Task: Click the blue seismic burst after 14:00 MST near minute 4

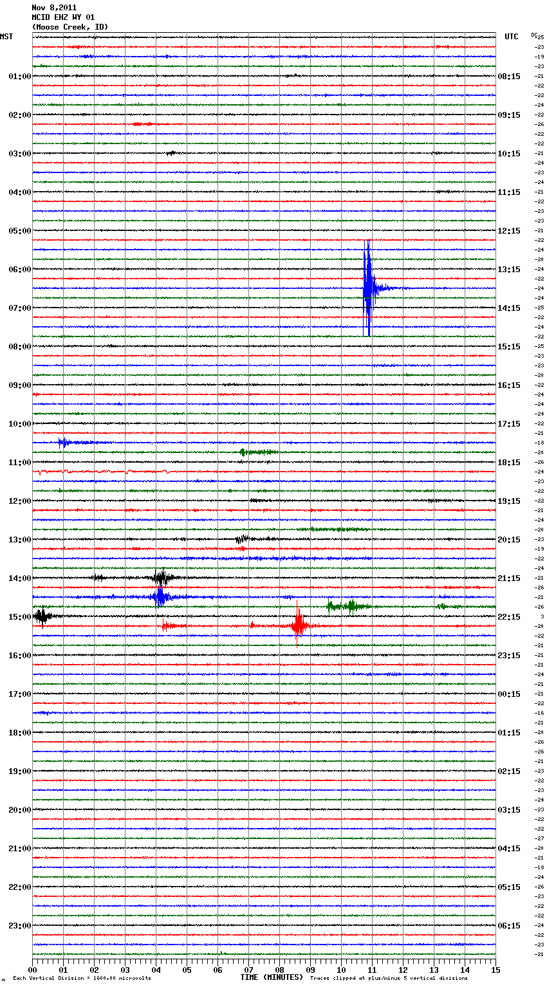Action: (160, 597)
